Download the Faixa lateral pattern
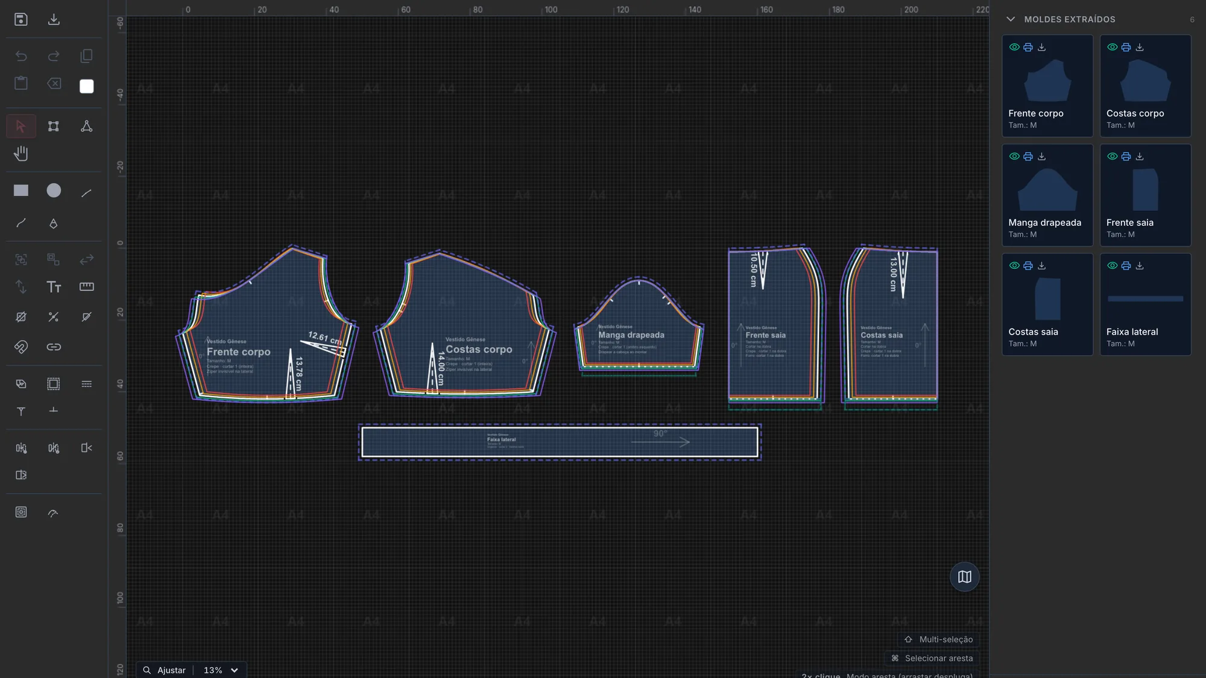This screenshot has height=678, width=1206. [x=1140, y=265]
